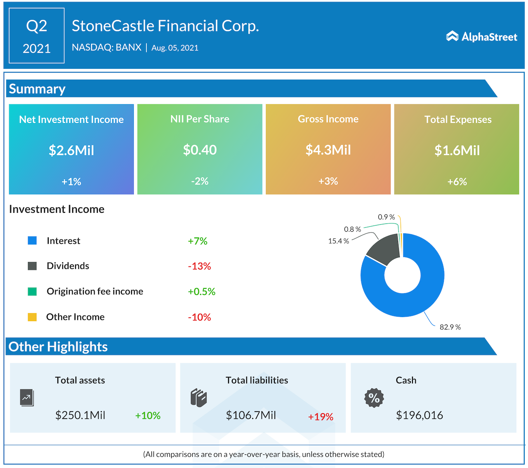528x468 pixels.
Task: Click the Total liabilities books icon
Action: [198, 398]
